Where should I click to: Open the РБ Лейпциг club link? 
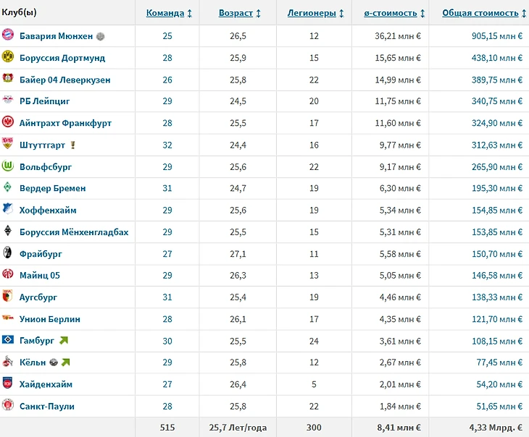coord(44,101)
